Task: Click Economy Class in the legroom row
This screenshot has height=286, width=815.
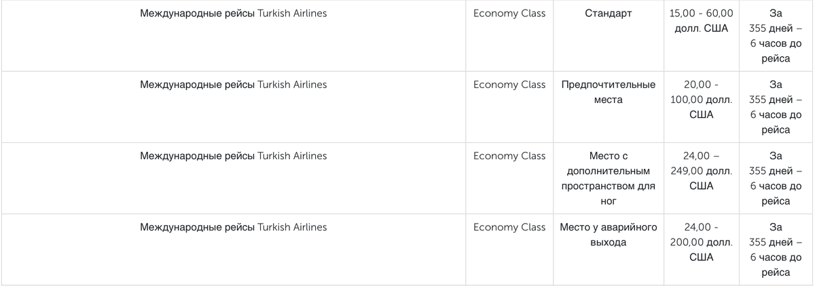Action: pyautogui.click(x=509, y=156)
